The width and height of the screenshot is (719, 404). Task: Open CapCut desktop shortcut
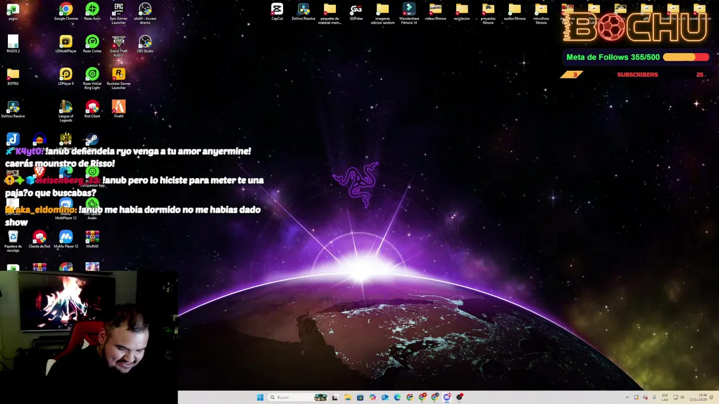pos(277,12)
